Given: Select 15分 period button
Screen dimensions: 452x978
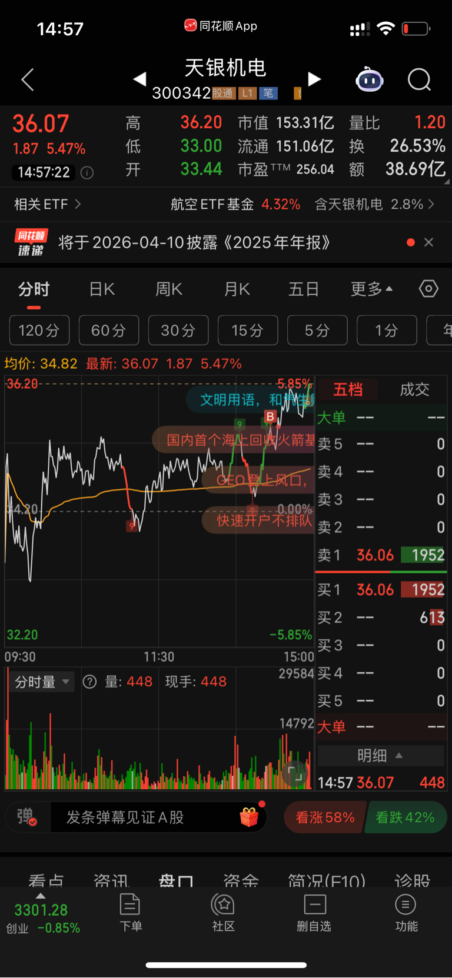Looking at the screenshot, I should (x=248, y=330).
